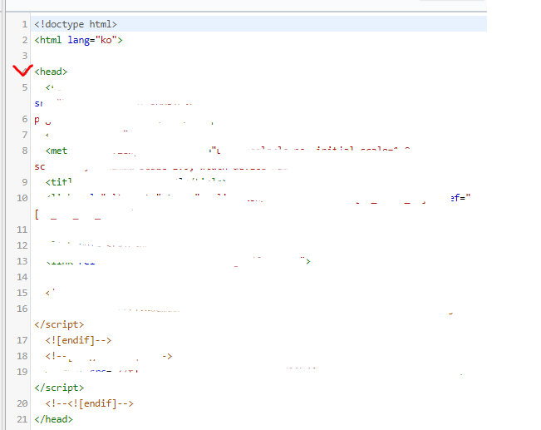Click line number 1 in the gutter

click(x=24, y=24)
